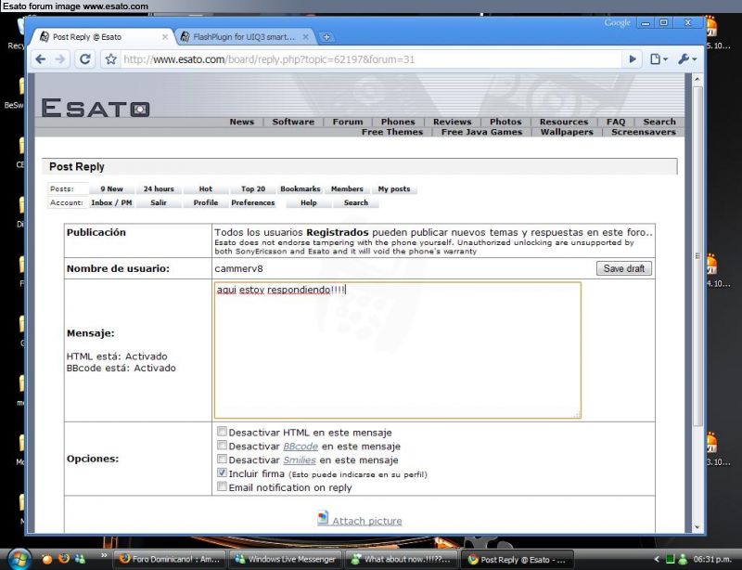The width and height of the screenshot is (742, 570).
Task: Reload the page with the refresh icon
Action: tap(84, 58)
